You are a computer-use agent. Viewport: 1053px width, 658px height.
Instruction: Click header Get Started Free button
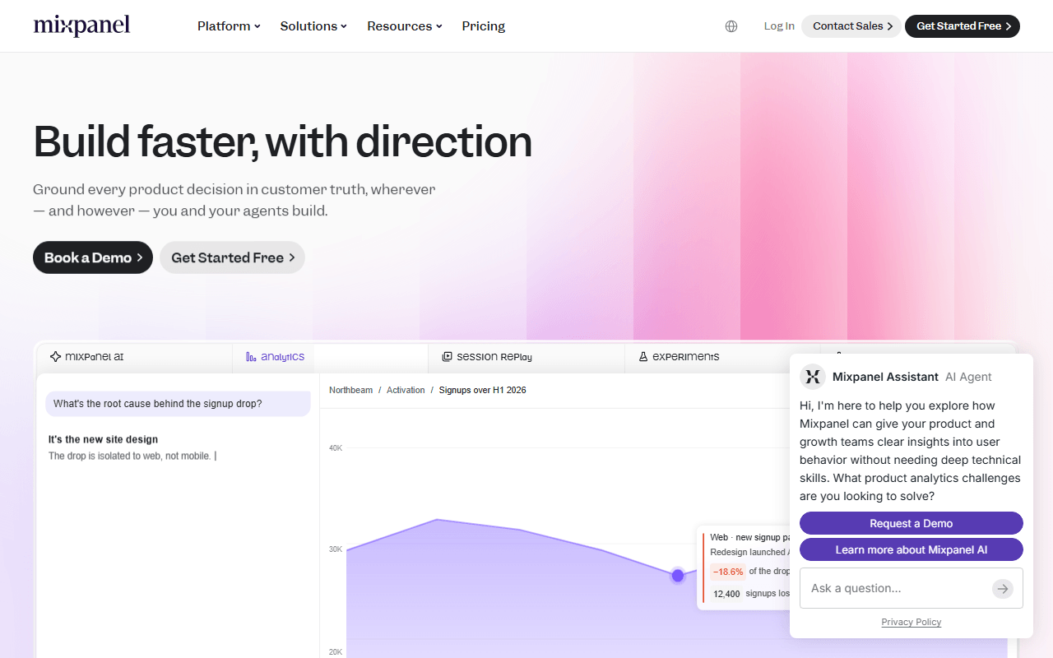pos(963,26)
